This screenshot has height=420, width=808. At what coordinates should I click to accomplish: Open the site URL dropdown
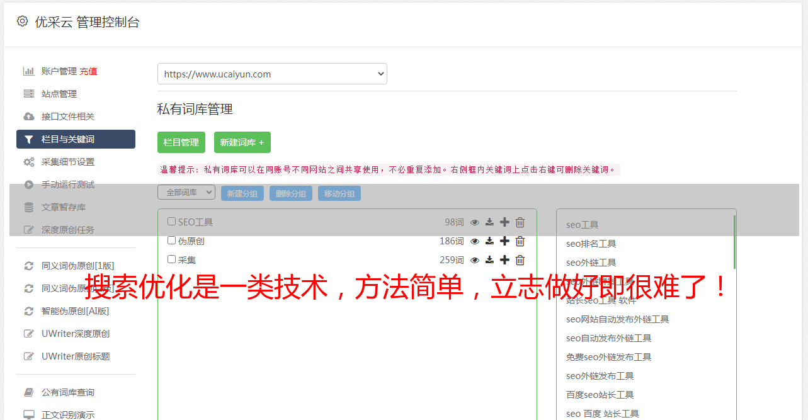(x=272, y=74)
